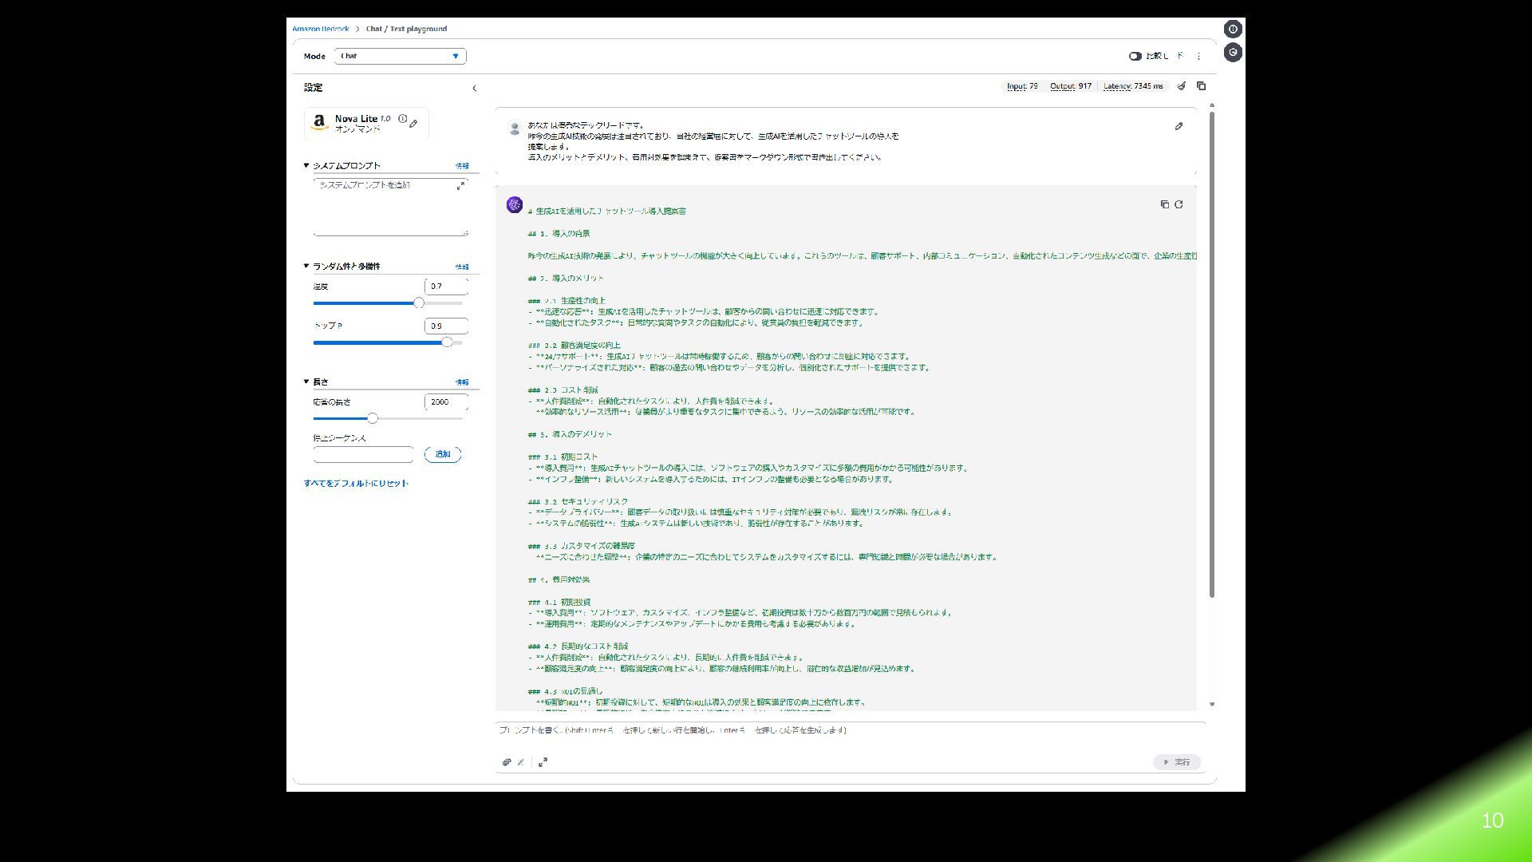Reset all settings with すべてをデフォルトにリセット

coord(356,484)
